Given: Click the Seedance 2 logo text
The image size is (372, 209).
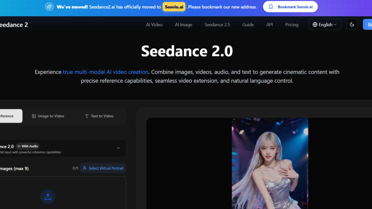Looking at the screenshot, I should (x=14, y=25).
